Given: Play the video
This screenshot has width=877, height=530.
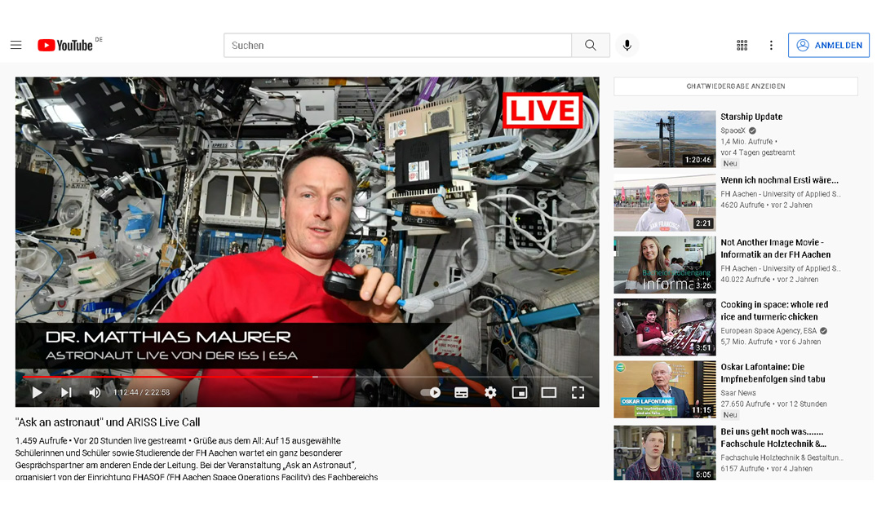Looking at the screenshot, I should point(37,392).
